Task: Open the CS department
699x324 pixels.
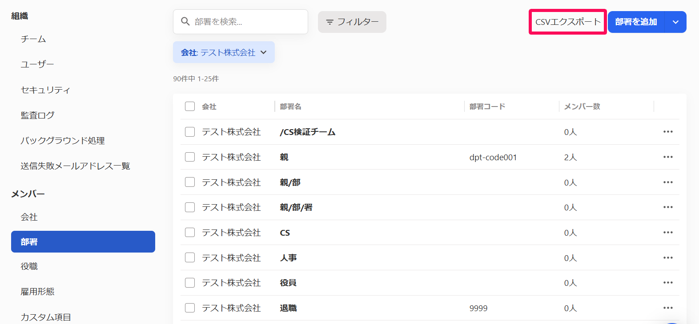Action: click(x=285, y=233)
